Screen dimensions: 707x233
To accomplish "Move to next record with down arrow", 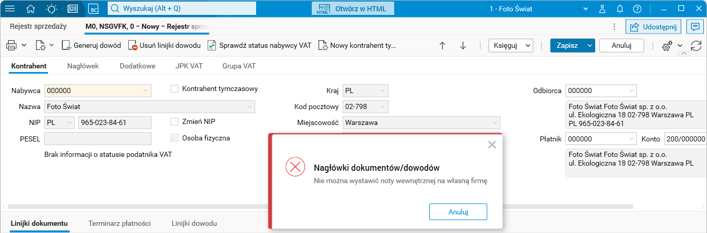I will tap(463, 45).
